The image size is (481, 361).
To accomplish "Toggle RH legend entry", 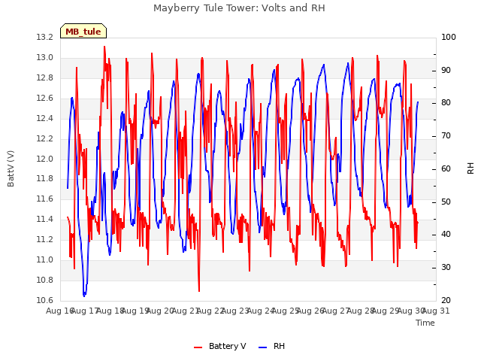I will click(272, 346).
